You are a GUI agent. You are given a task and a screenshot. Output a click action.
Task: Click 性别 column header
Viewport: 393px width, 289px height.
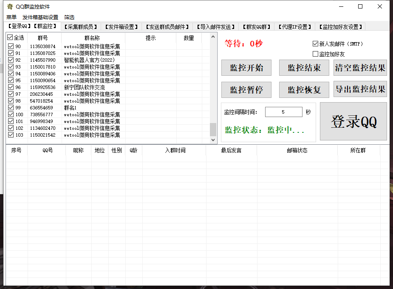tap(116, 150)
